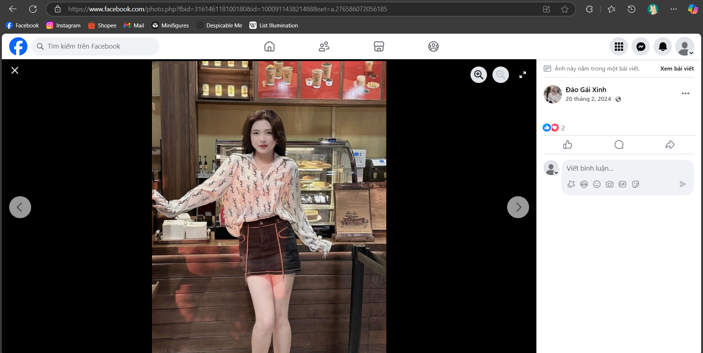The image size is (703, 353).
Task: Insert an emoji into the comment
Action: point(597,184)
